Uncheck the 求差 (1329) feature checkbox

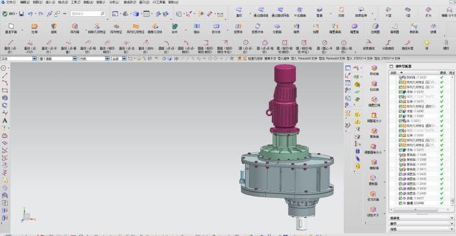tap(400, 111)
